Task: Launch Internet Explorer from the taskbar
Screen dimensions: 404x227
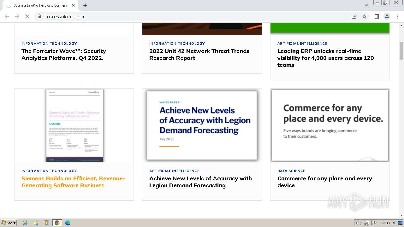Action: 25,223
